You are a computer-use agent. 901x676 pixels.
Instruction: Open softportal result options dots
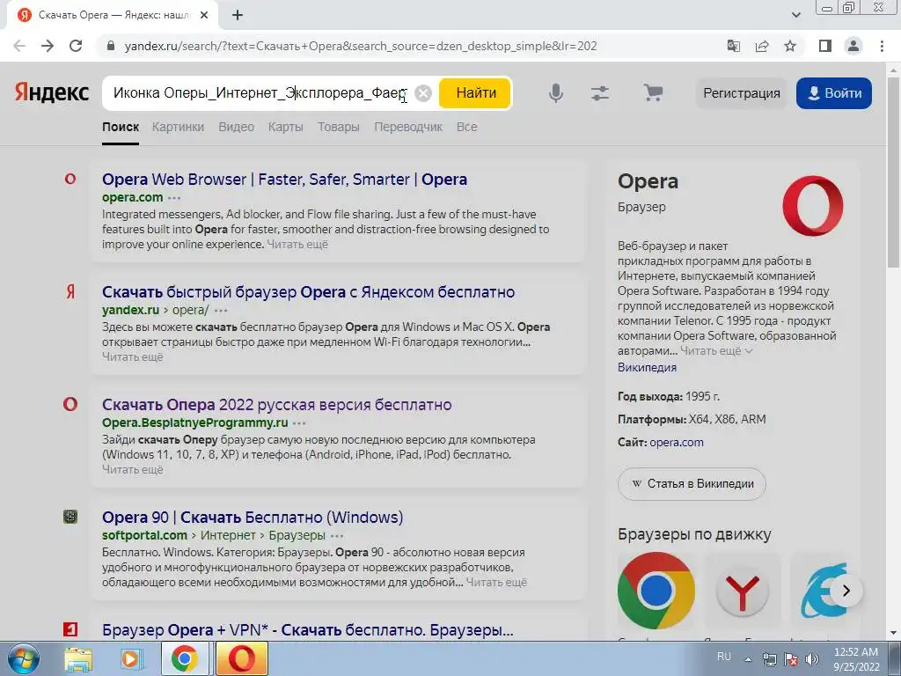click(x=337, y=536)
